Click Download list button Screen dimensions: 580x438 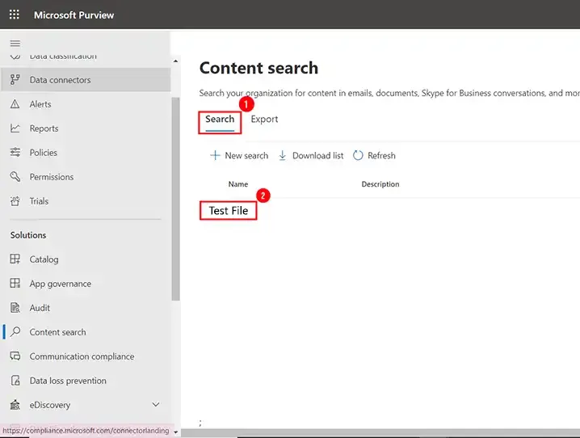(311, 156)
